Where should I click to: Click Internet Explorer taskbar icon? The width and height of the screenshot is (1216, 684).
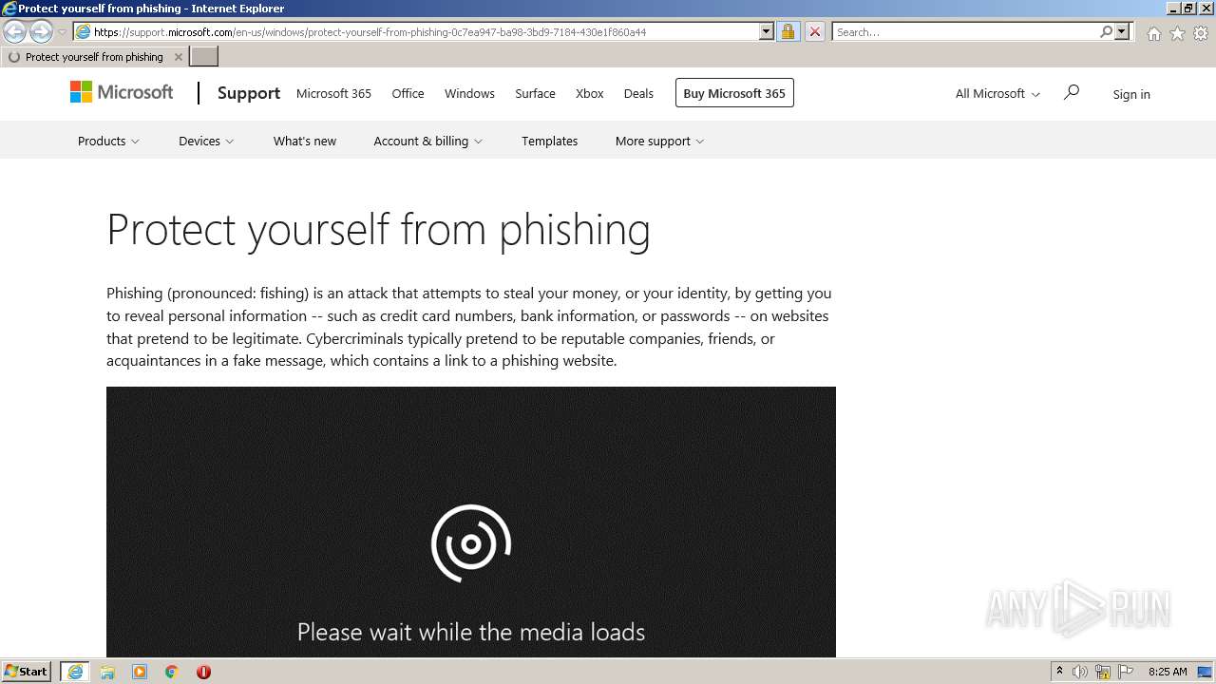[x=75, y=672]
